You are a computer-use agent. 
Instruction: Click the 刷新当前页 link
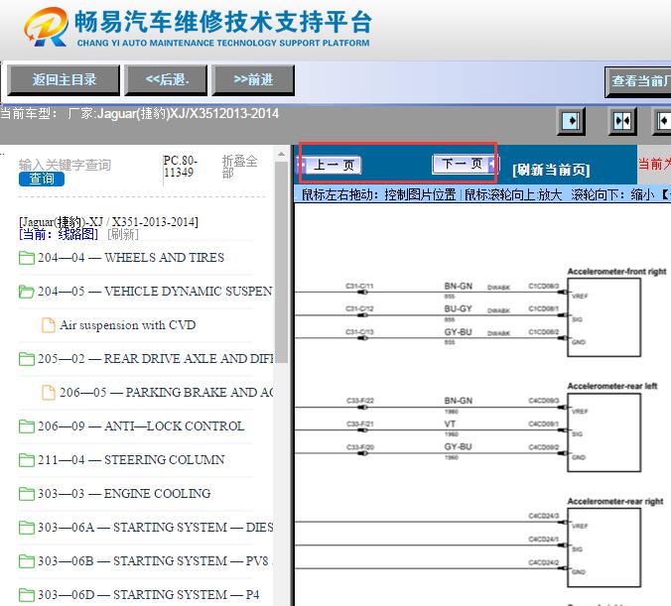point(551,170)
